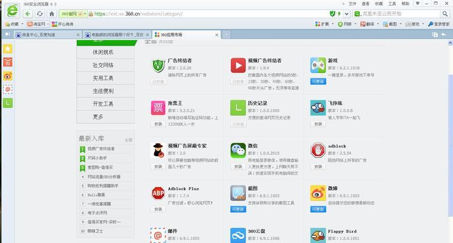Click the 微信 WeChat app icon
The width and height of the screenshot is (453, 243).
(x=238, y=150)
